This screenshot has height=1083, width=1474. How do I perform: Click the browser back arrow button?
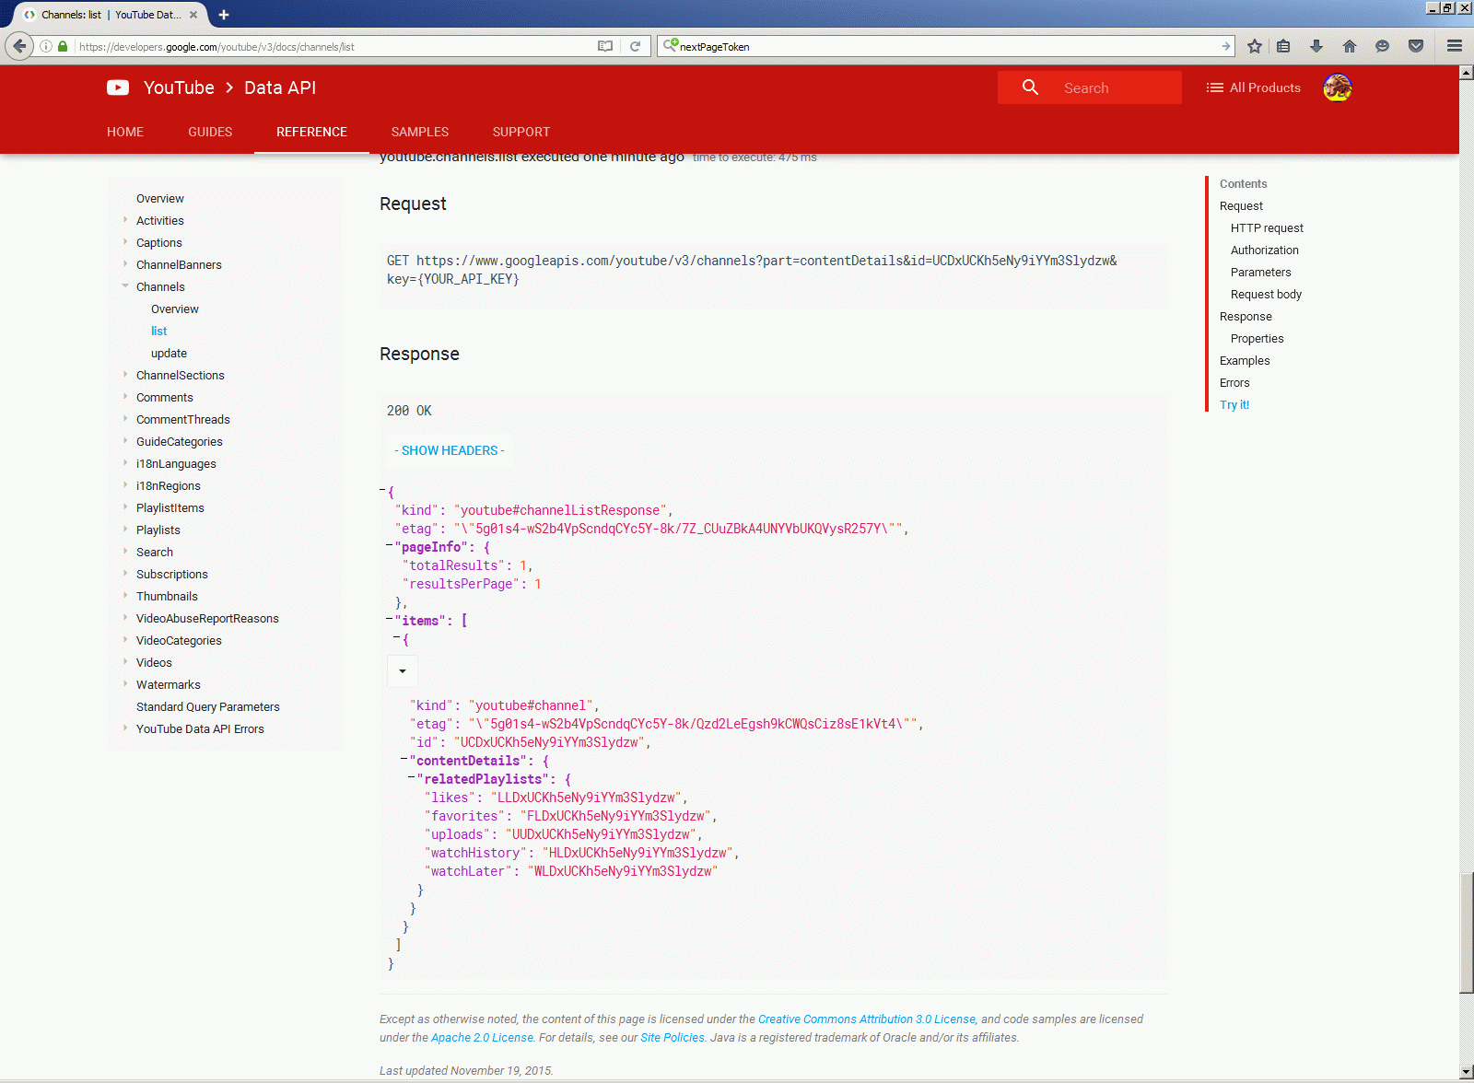[x=19, y=46]
